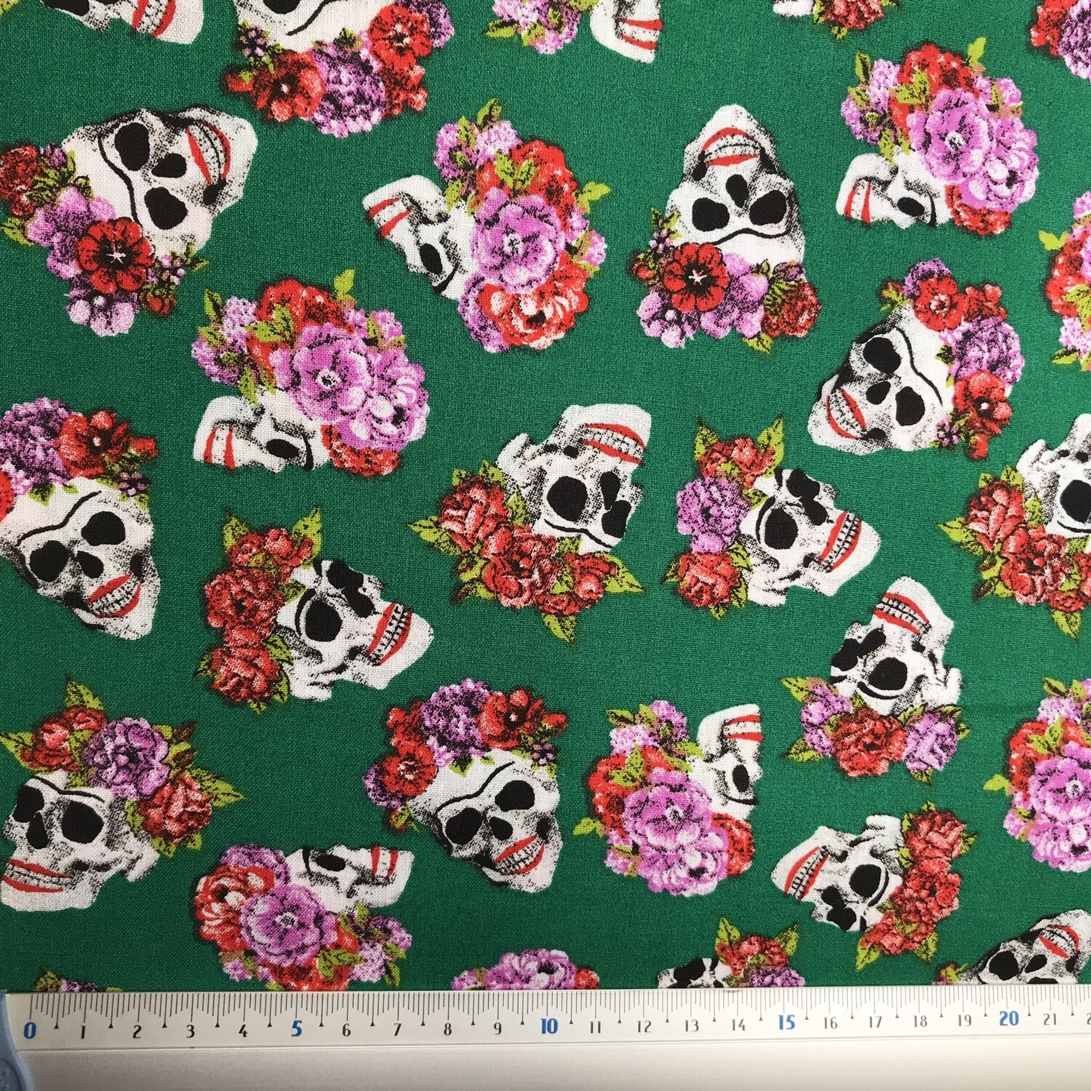Select the number 3 ruler marking
The height and width of the screenshot is (1091, 1091).
(191, 1031)
